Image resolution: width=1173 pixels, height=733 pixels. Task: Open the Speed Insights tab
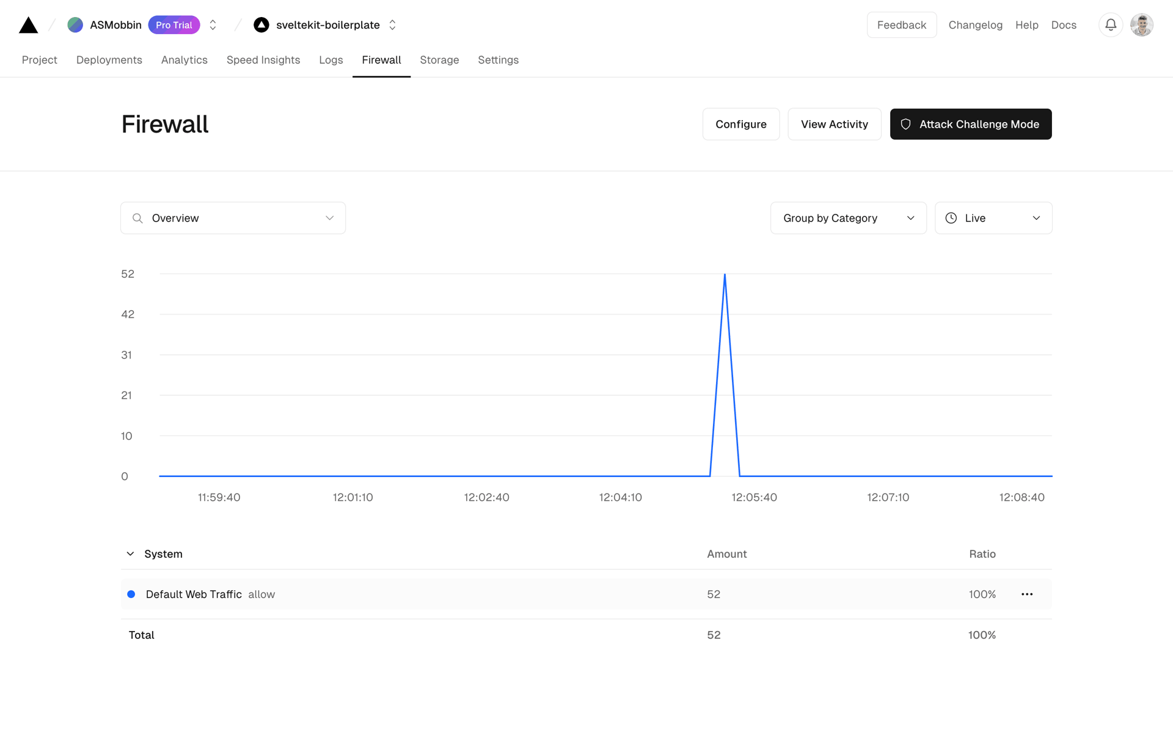click(x=263, y=60)
